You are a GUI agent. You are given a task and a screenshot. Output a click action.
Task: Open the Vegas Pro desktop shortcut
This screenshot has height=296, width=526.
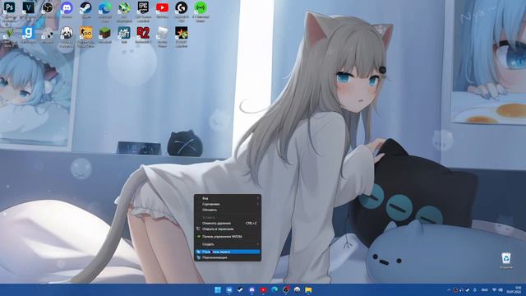pos(29,11)
